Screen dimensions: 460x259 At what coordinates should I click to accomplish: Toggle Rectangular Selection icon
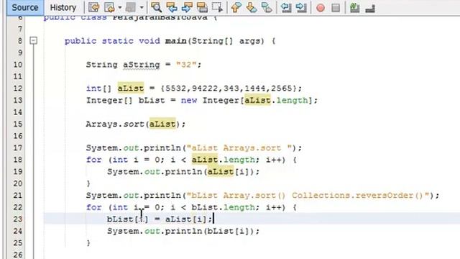tap(217, 8)
